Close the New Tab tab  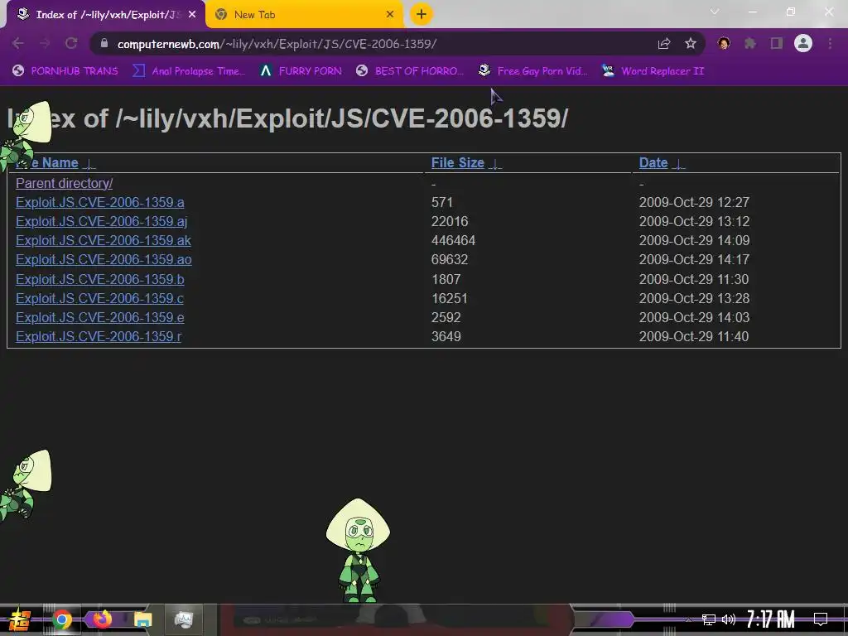pos(390,15)
